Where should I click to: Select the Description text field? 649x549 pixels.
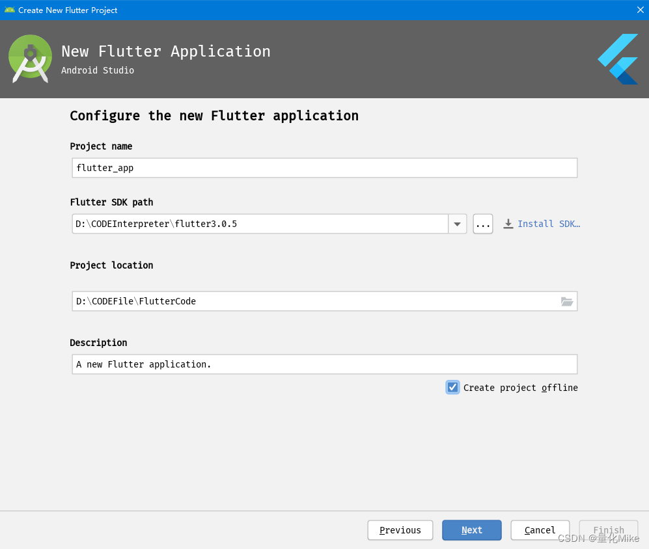(324, 364)
